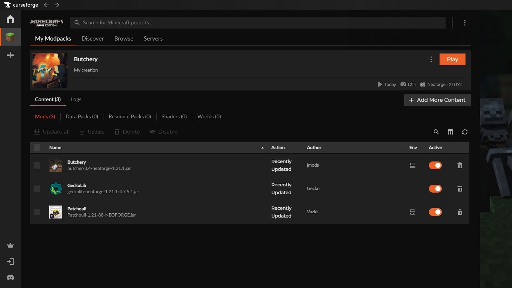512x288 pixels.
Task: Tick the select-all checkbox in header
Action: pos(37,147)
